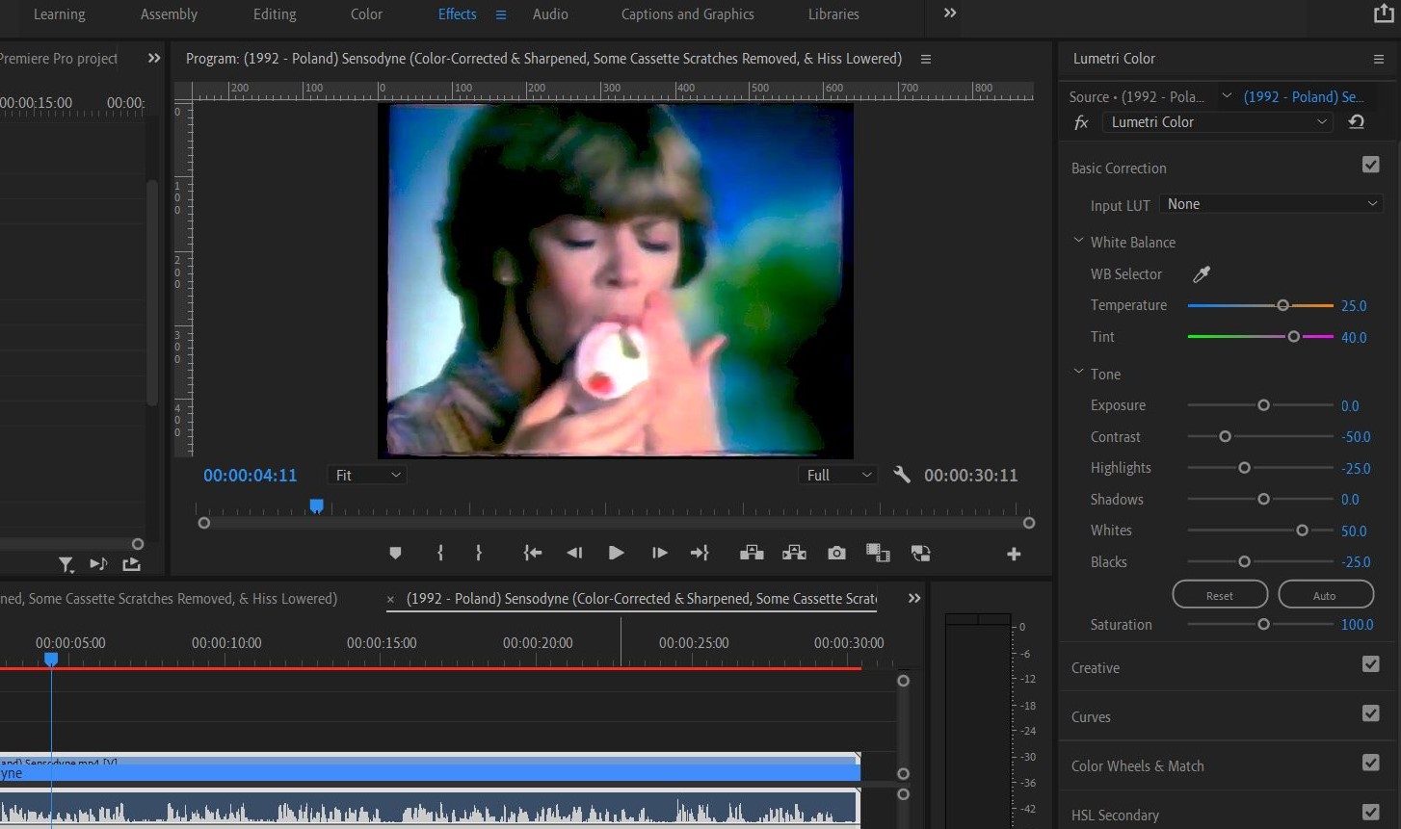This screenshot has width=1401, height=829.
Task: Open the Input LUT dropdown
Action: click(x=1271, y=204)
